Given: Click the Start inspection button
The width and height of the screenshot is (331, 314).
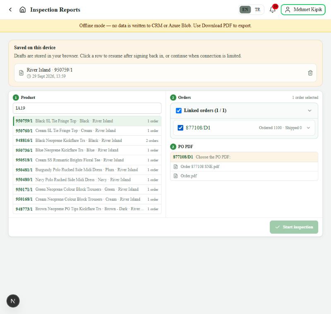Looking at the screenshot, I should (294, 227).
